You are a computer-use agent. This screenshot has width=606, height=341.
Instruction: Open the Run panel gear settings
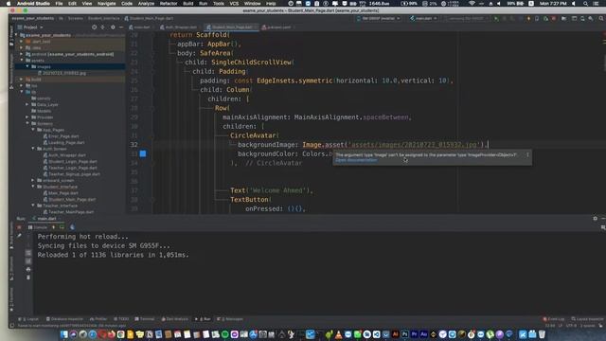pyautogui.click(x=596, y=219)
